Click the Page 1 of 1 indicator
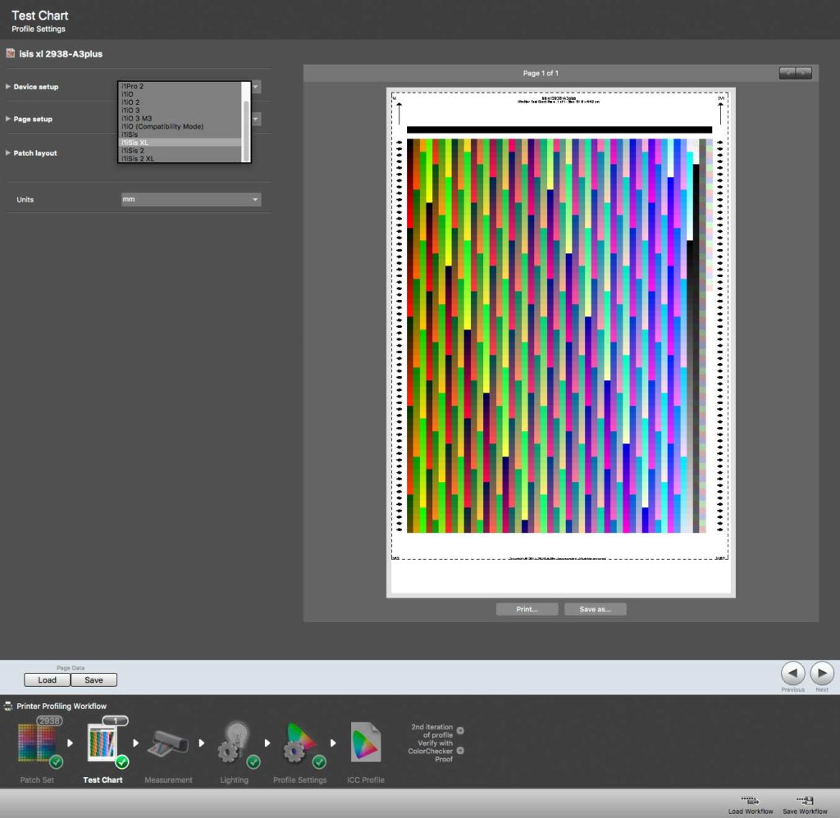This screenshot has height=818, width=840. [541, 73]
